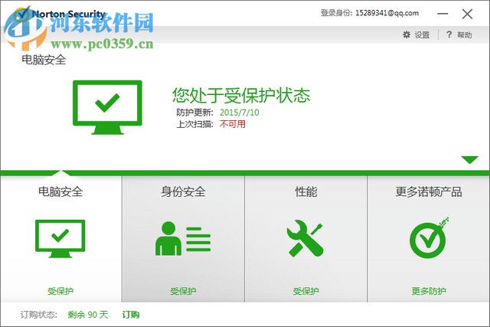The width and height of the screenshot is (490, 327).
Task: Click the 不可用 last scan value
Action: [233, 124]
